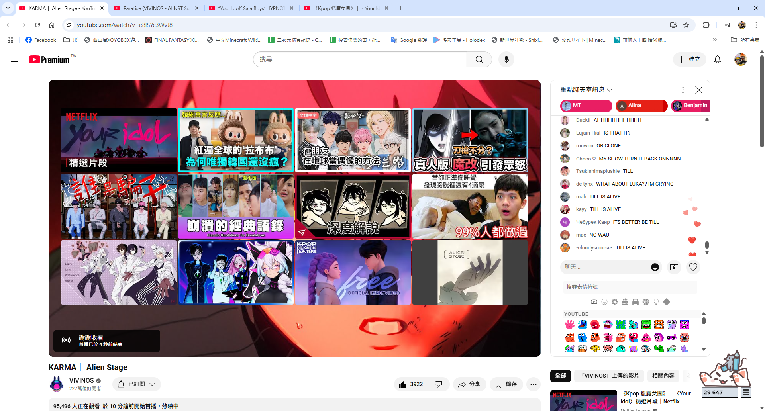The height and width of the screenshot is (411, 765).
Task: Open emoji picker in chat box
Action: pos(655,267)
